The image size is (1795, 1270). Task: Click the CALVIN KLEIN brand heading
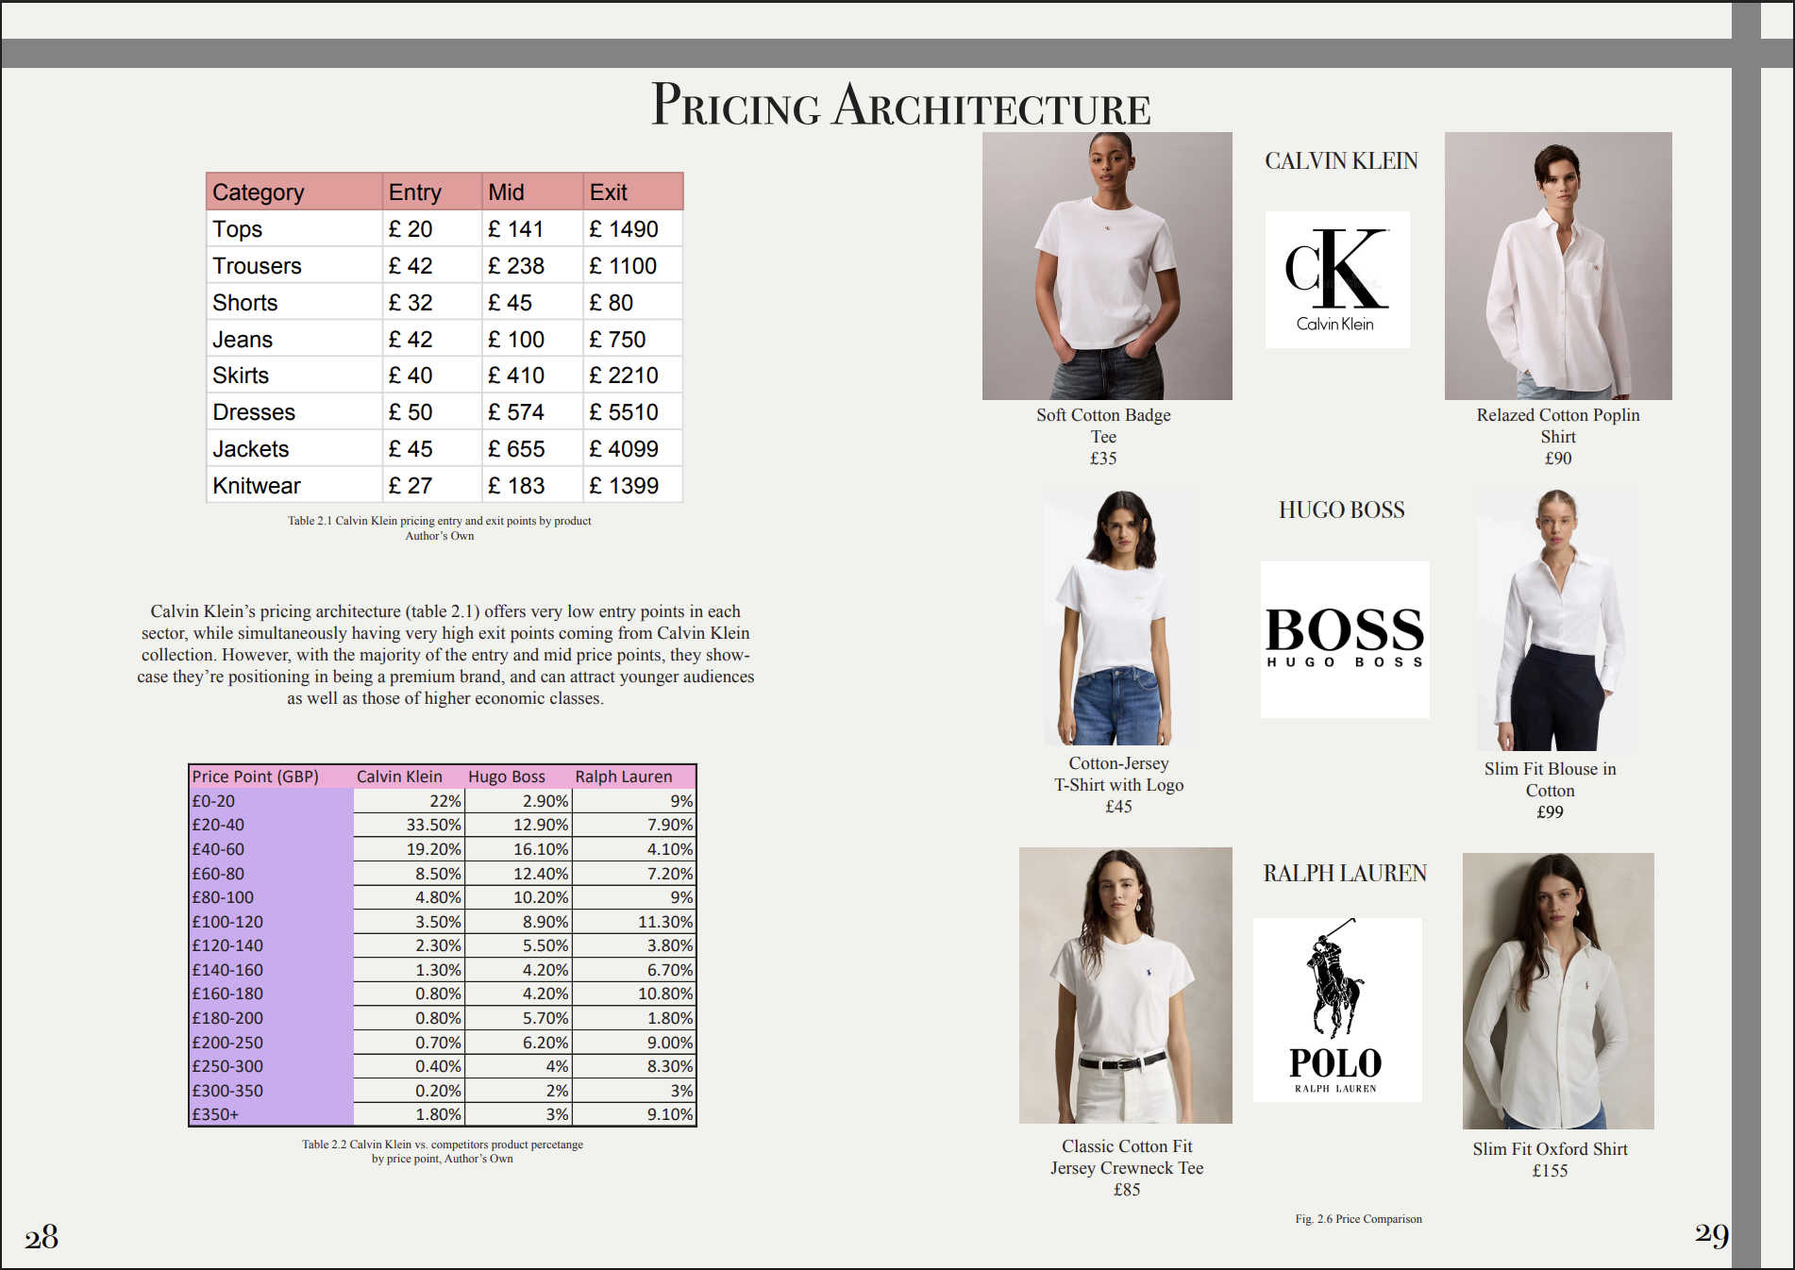click(x=1341, y=161)
